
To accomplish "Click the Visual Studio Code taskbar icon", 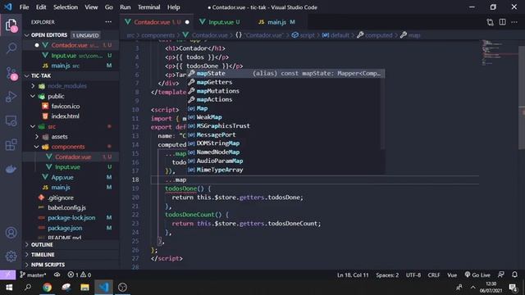I will [103, 288].
